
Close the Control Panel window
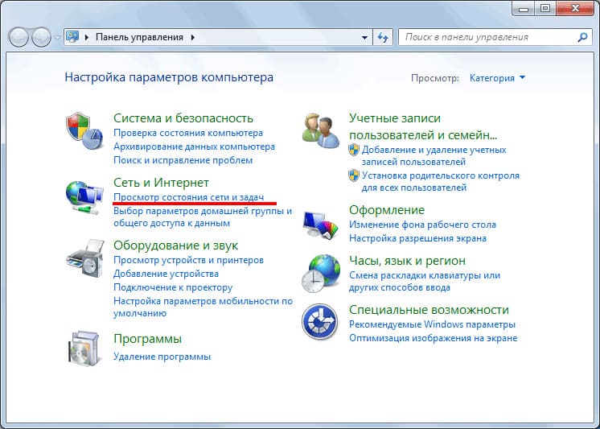click(575, 8)
